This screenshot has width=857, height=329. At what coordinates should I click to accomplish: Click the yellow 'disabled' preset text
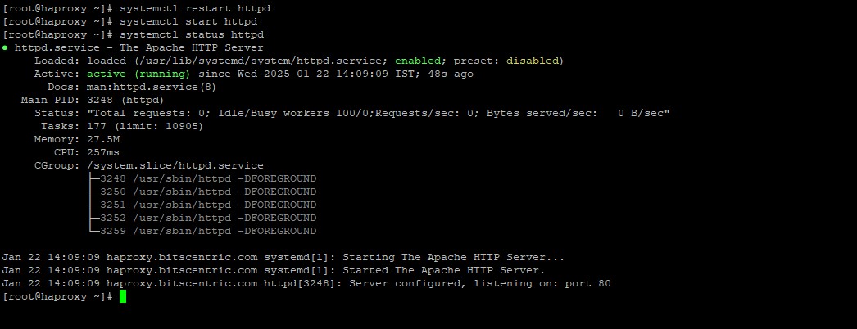(533, 61)
